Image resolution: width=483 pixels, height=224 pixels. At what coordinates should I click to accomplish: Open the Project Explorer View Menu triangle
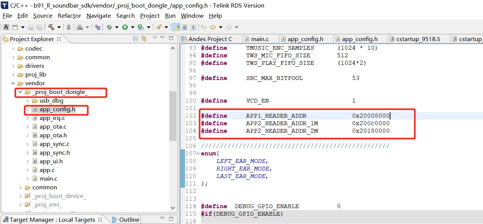click(x=154, y=38)
